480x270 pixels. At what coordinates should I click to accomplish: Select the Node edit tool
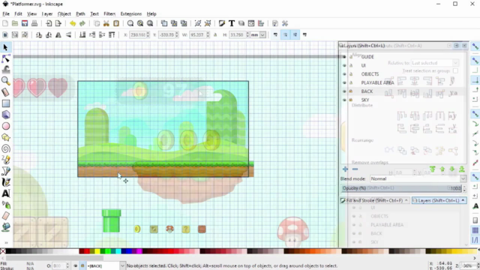click(5, 58)
